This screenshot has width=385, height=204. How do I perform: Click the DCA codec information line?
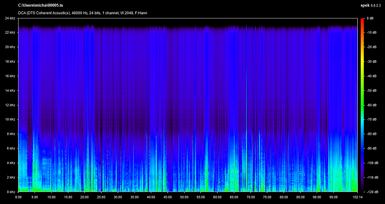(83, 13)
